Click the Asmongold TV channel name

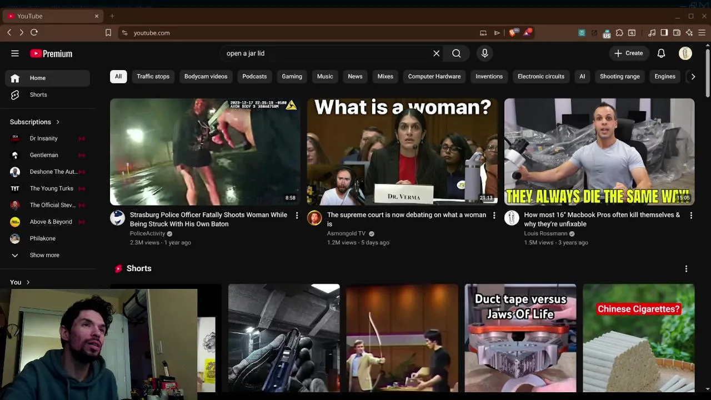(x=346, y=234)
